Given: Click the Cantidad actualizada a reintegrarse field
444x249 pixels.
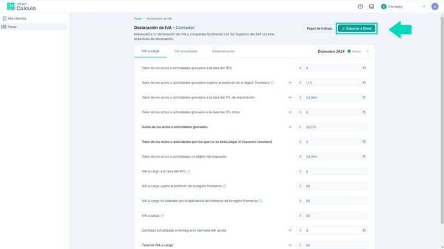Looking at the screenshot, I should [328, 230].
